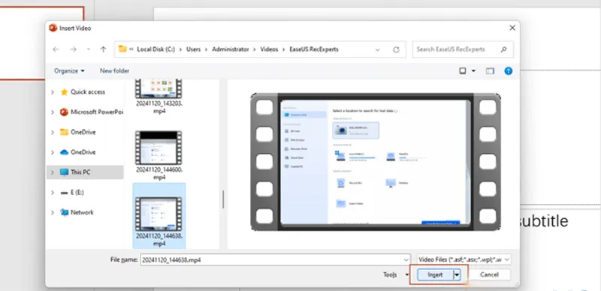Open the Video Files type filter
This screenshot has width=601, height=291.
pyautogui.click(x=464, y=259)
